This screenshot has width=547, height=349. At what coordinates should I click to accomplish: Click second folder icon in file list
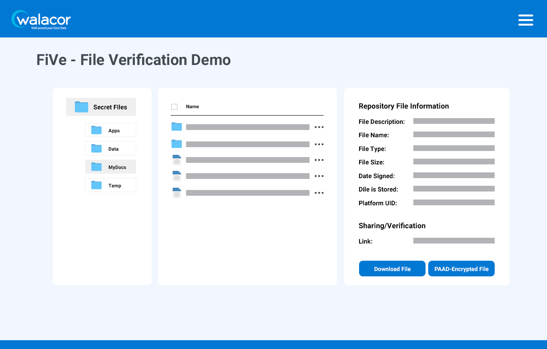(x=176, y=144)
